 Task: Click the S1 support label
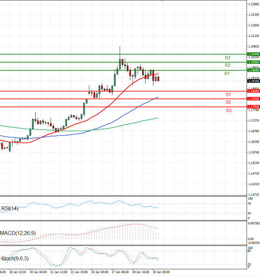pos(228,94)
